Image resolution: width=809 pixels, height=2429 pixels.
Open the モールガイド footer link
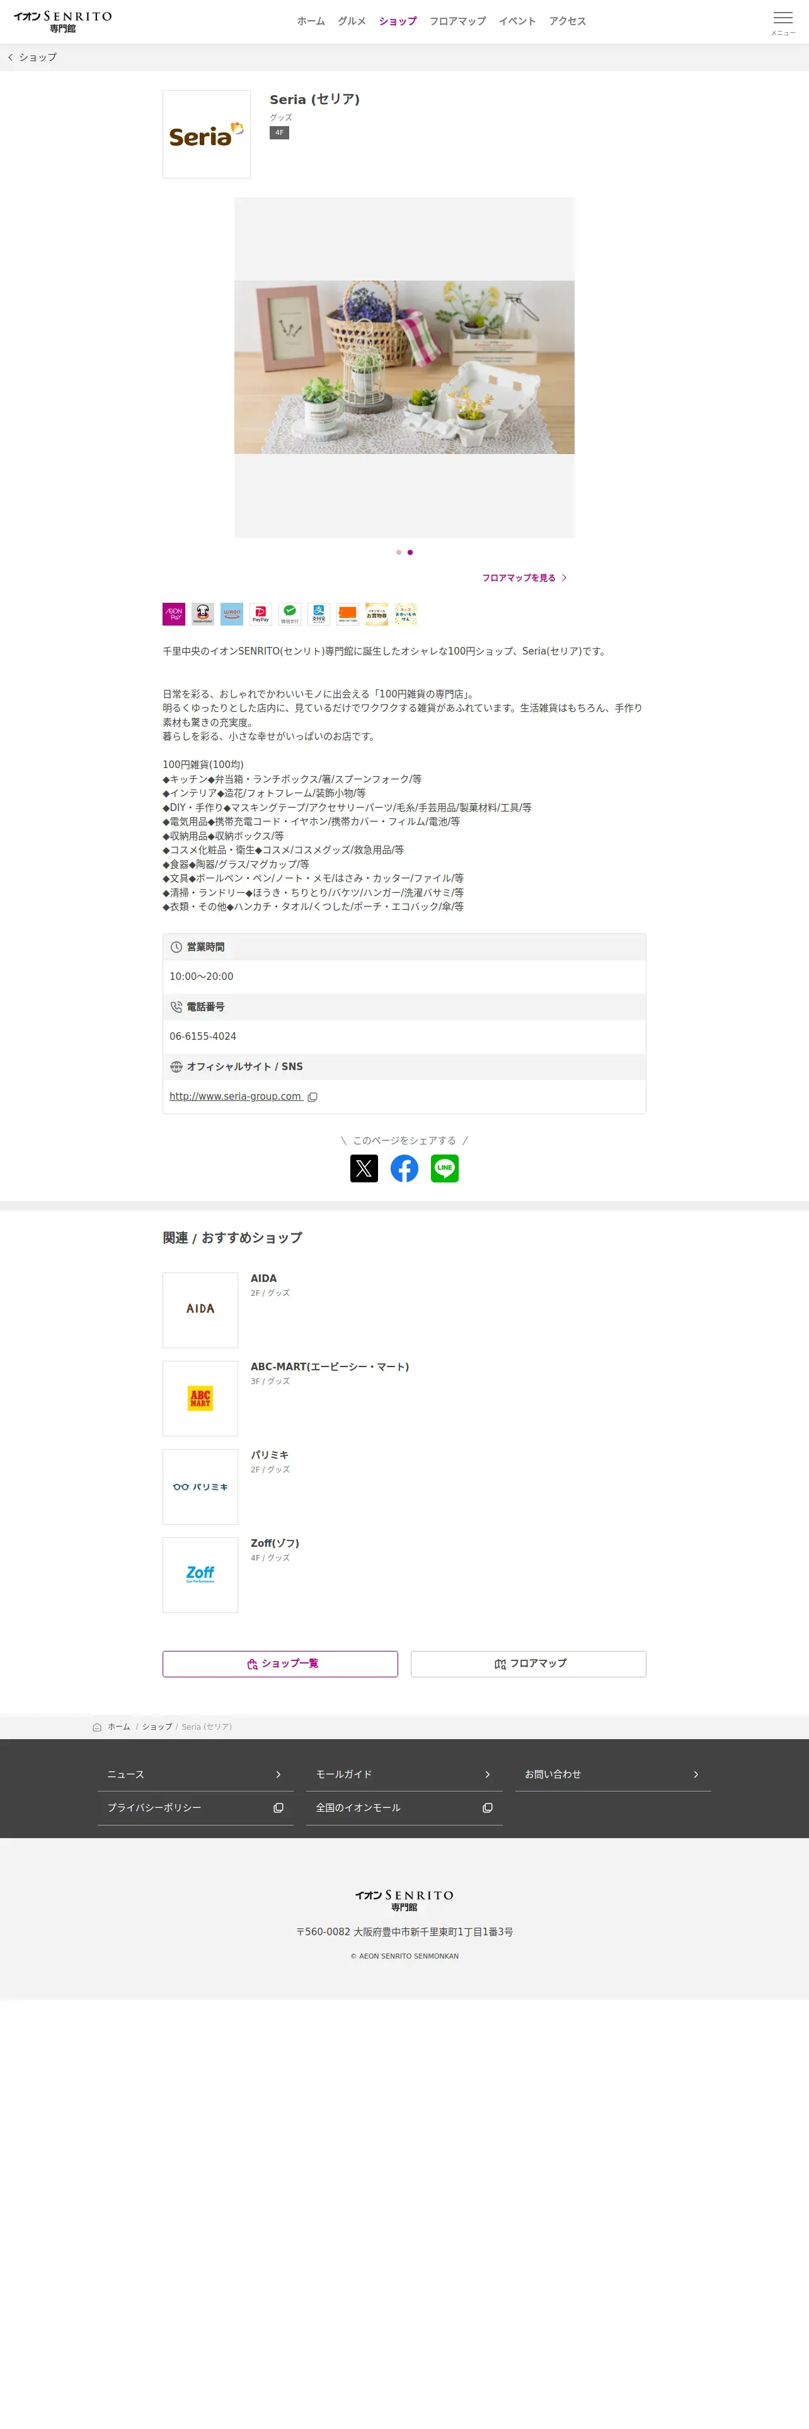point(404,1774)
